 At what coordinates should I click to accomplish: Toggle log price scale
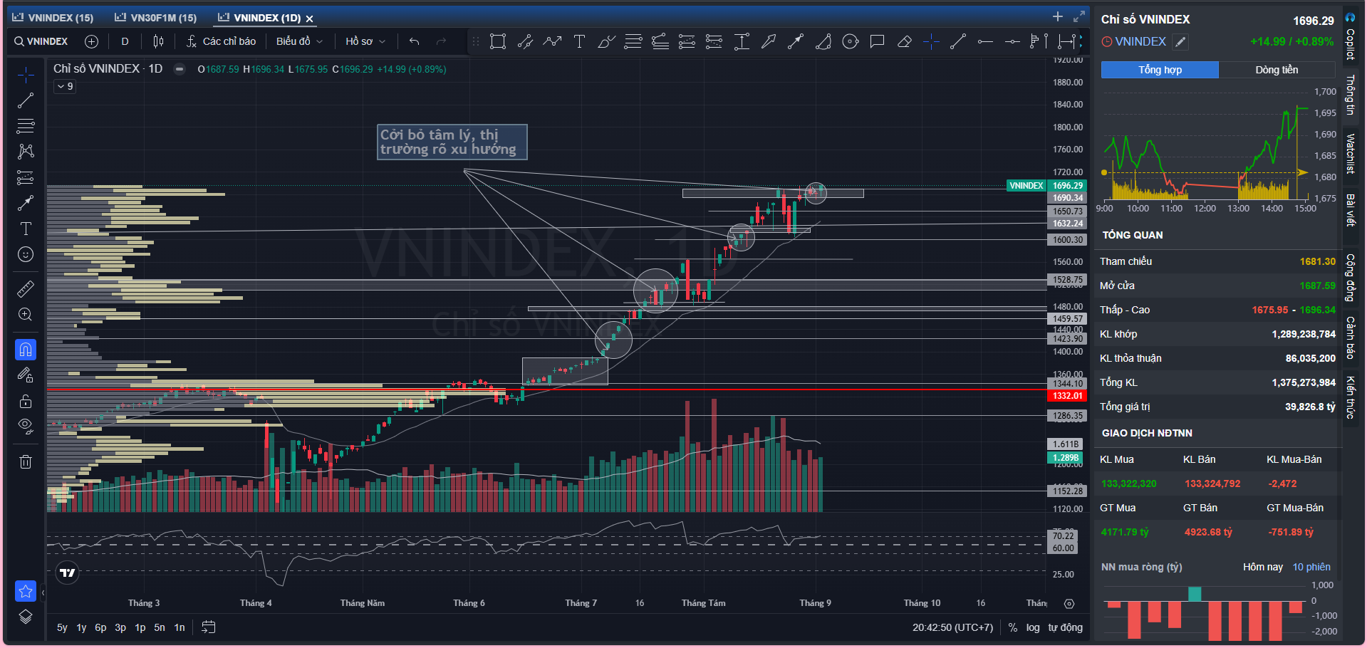[1033, 627]
